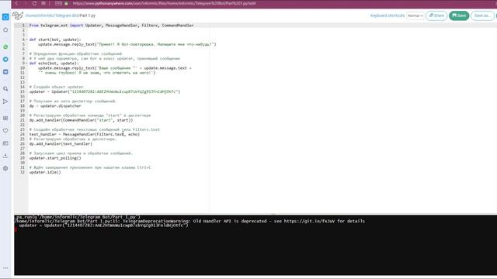The width and height of the screenshot is (497, 279).
Task: Click the green Save button
Action: (459, 15)
